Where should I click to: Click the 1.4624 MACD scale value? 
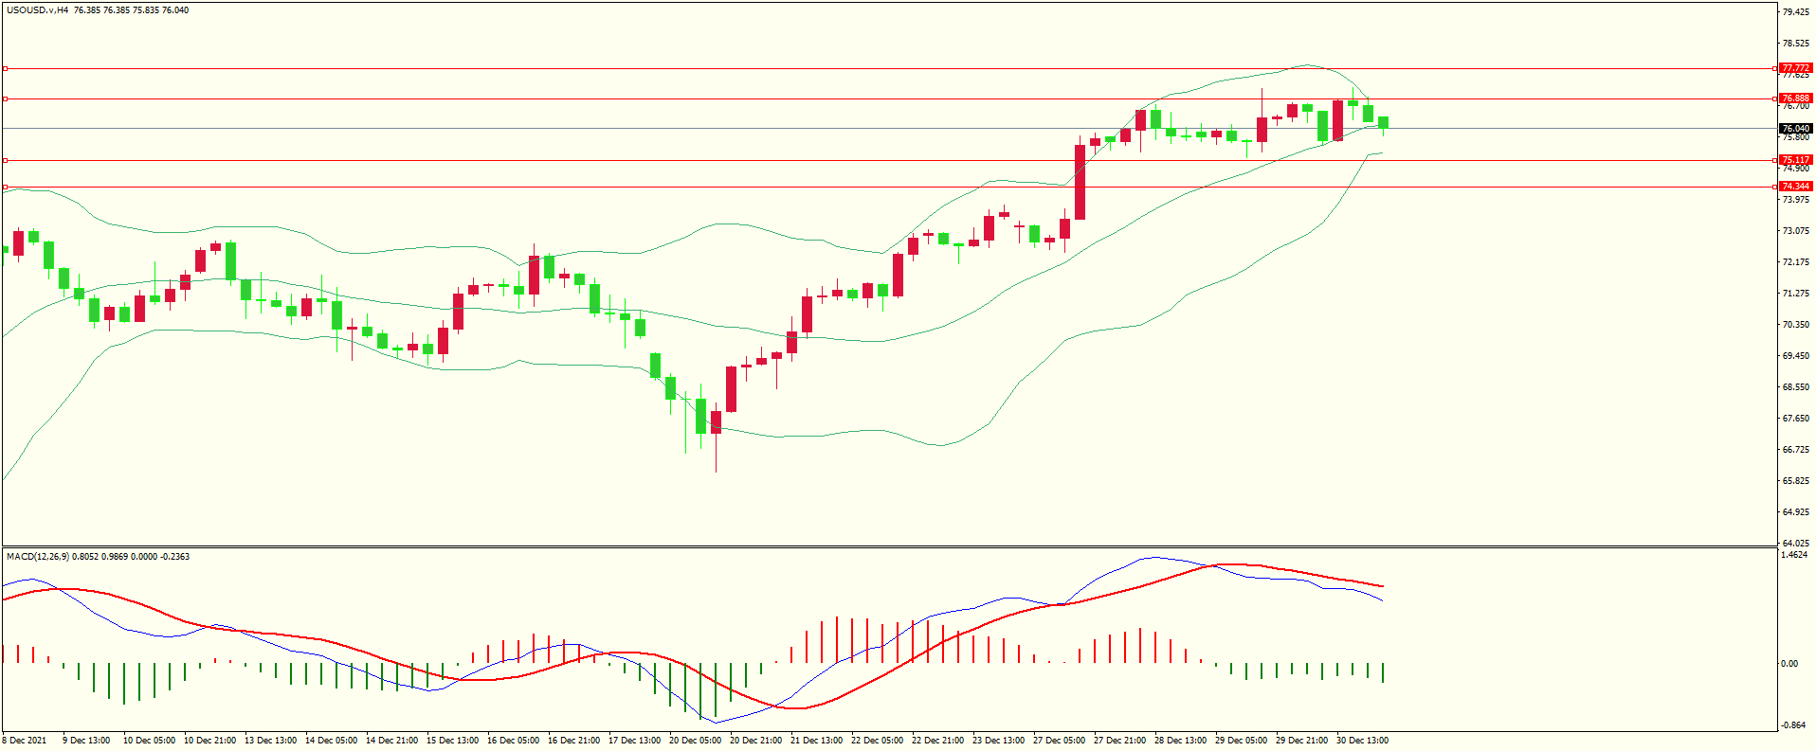pyautogui.click(x=1794, y=555)
